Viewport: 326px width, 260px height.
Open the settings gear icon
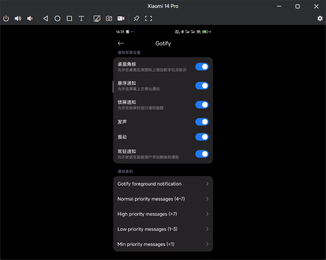320,18
